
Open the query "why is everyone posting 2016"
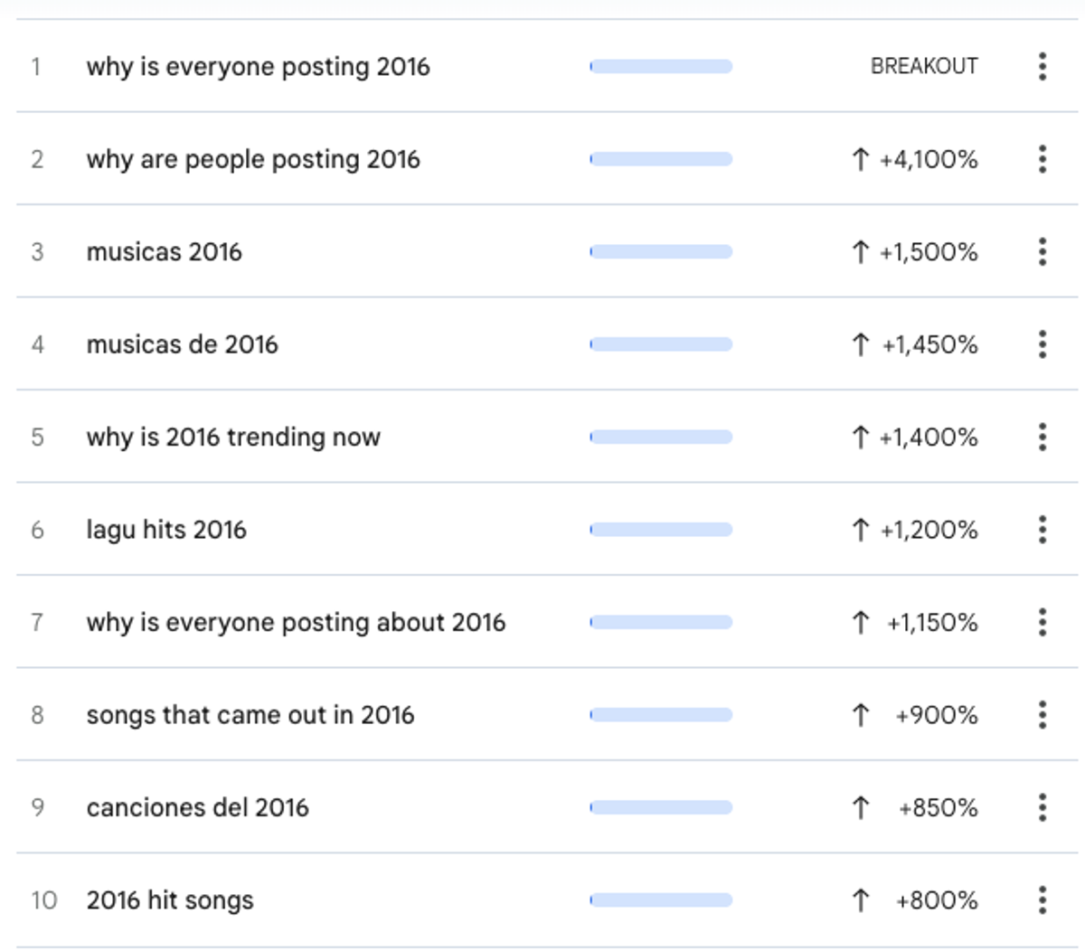[x=258, y=67]
